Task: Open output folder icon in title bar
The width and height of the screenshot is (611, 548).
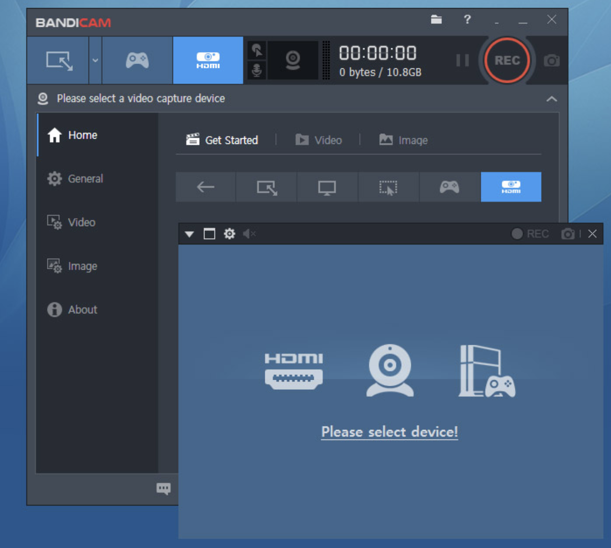Action: pos(436,20)
